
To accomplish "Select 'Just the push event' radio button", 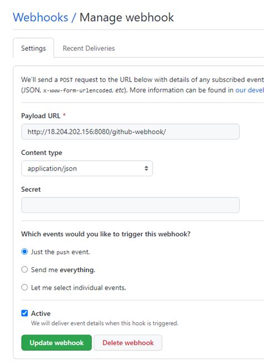I will click(x=25, y=251).
